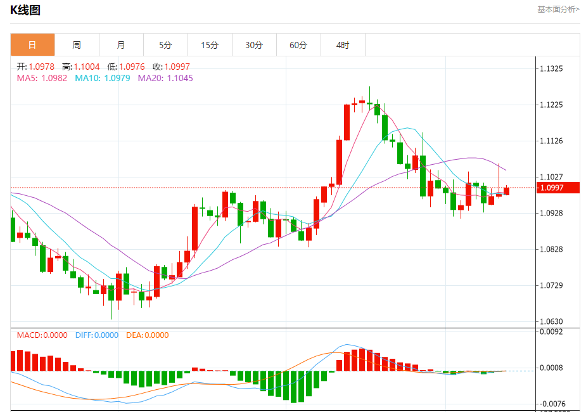Click the -0.0076 MACD axis label
The image size is (586, 412).
(551, 404)
